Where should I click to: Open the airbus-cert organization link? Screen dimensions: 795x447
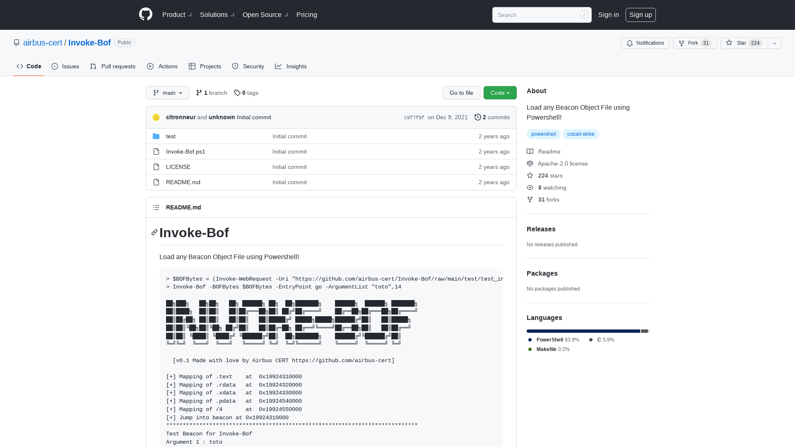point(43,43)
